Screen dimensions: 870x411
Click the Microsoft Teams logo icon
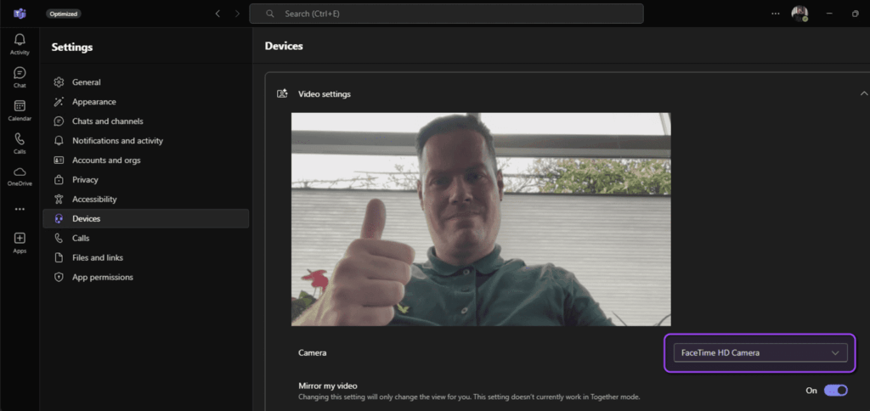click(x=19, y=14)
